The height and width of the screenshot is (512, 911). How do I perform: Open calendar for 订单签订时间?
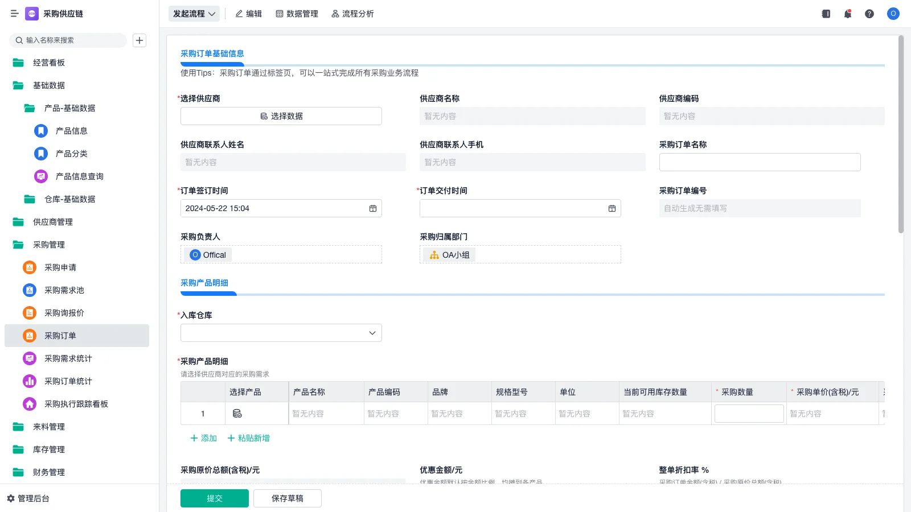(x=373, y=208)
